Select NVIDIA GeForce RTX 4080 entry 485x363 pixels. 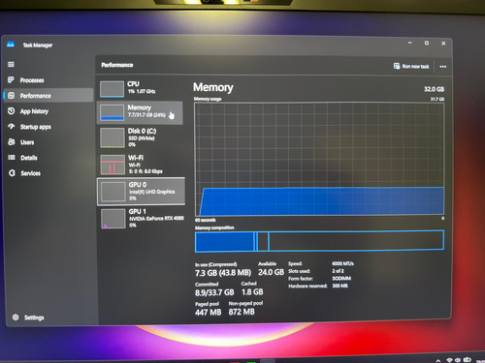pos(142,219)
